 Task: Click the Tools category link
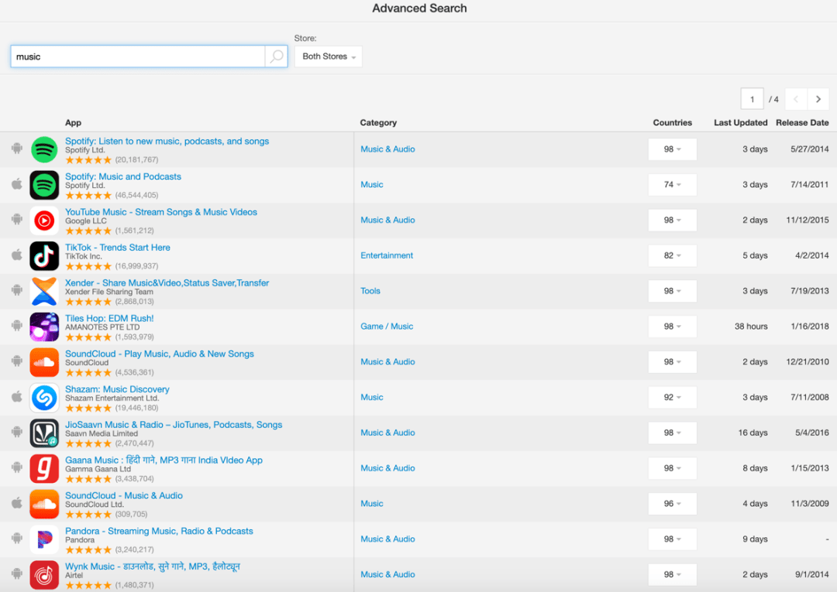[x=370, y=291]
